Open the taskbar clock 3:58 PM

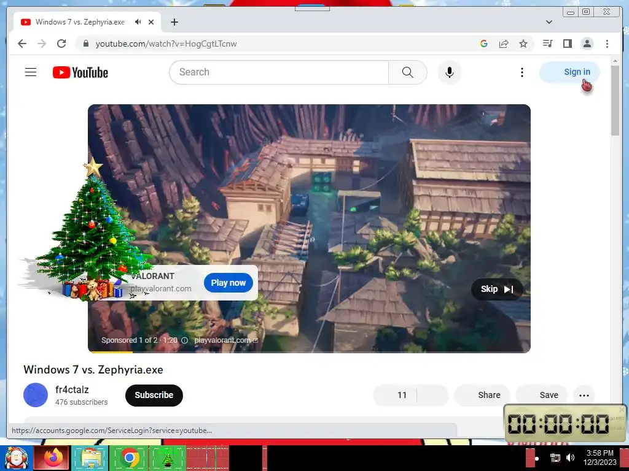600,458
